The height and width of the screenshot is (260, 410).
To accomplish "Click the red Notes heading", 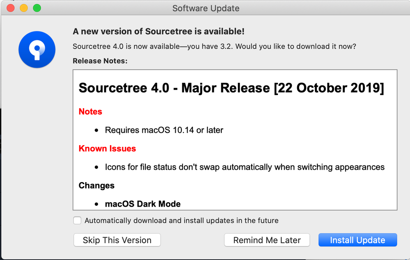I will pyautogui.click(x=90, y=112).
